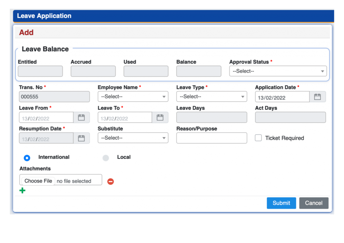
Task: Click the Entitled leave balance field
Action: pos(40,71)
